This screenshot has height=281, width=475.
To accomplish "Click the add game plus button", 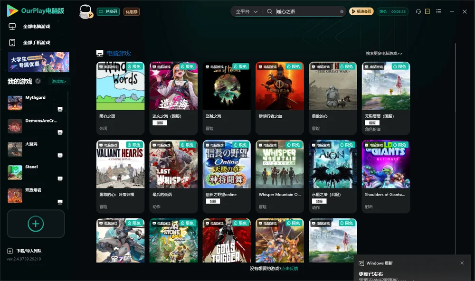I will tap(36, 224).
